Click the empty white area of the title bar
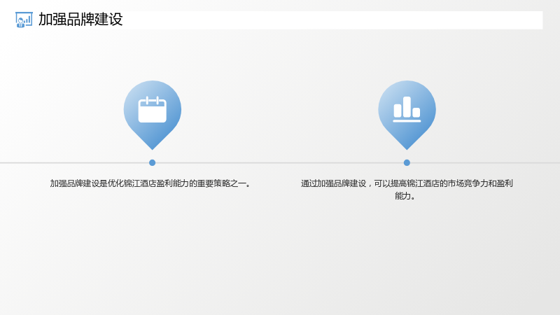The height and width of the screenshot is (315, 560). (x=332, y=20)
